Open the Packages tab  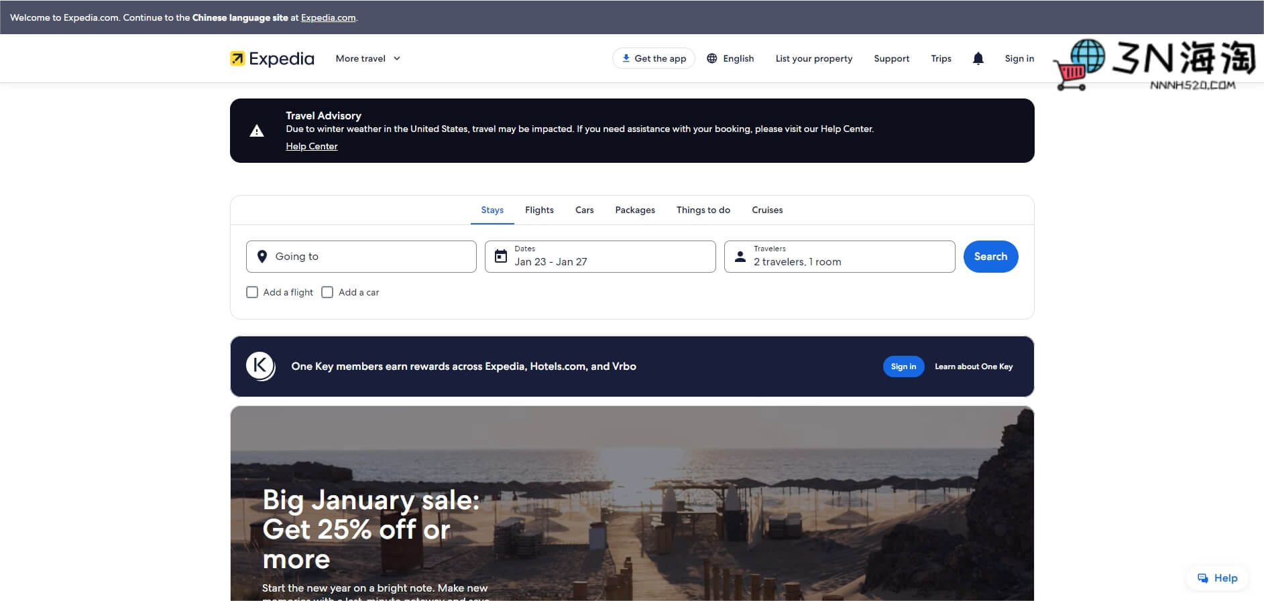pos(635,210)
